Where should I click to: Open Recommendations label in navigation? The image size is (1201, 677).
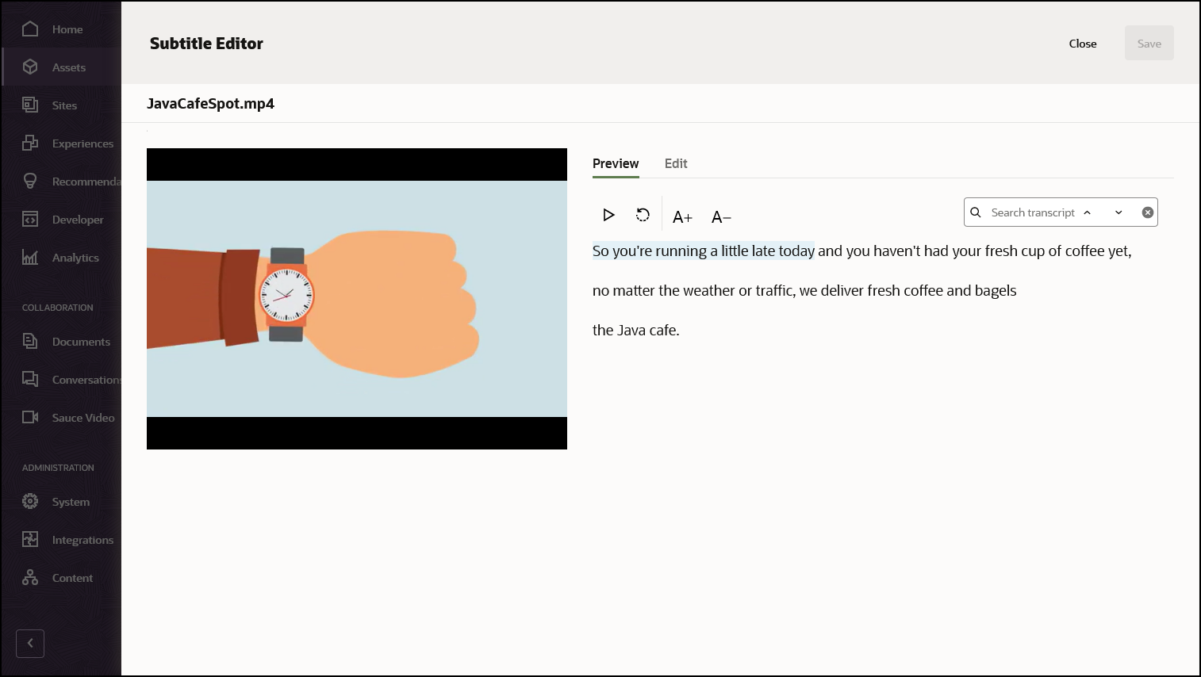(86, 182)
